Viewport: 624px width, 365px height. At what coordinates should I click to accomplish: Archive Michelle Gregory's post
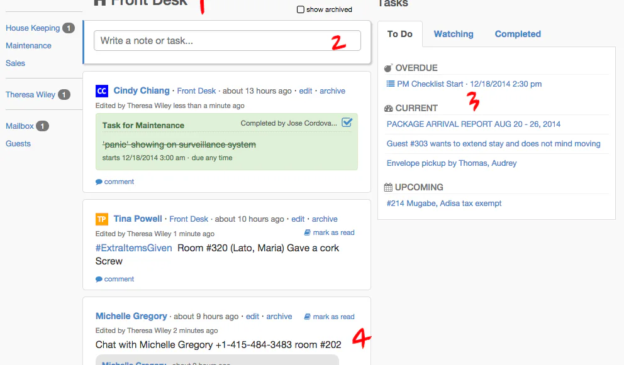(279, 317)
